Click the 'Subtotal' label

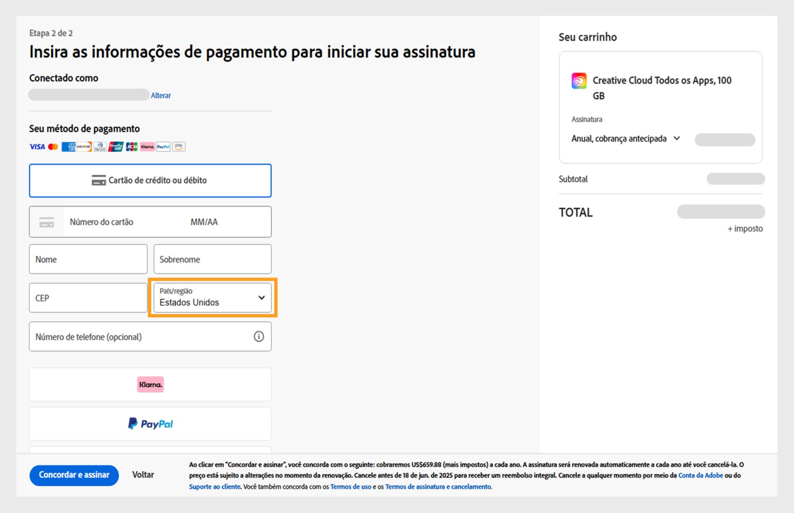click(573, 179)
